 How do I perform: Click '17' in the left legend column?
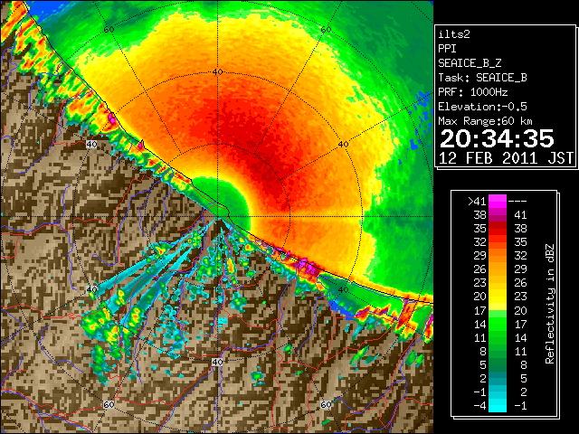pyautogui.click(x=479, y=311)
